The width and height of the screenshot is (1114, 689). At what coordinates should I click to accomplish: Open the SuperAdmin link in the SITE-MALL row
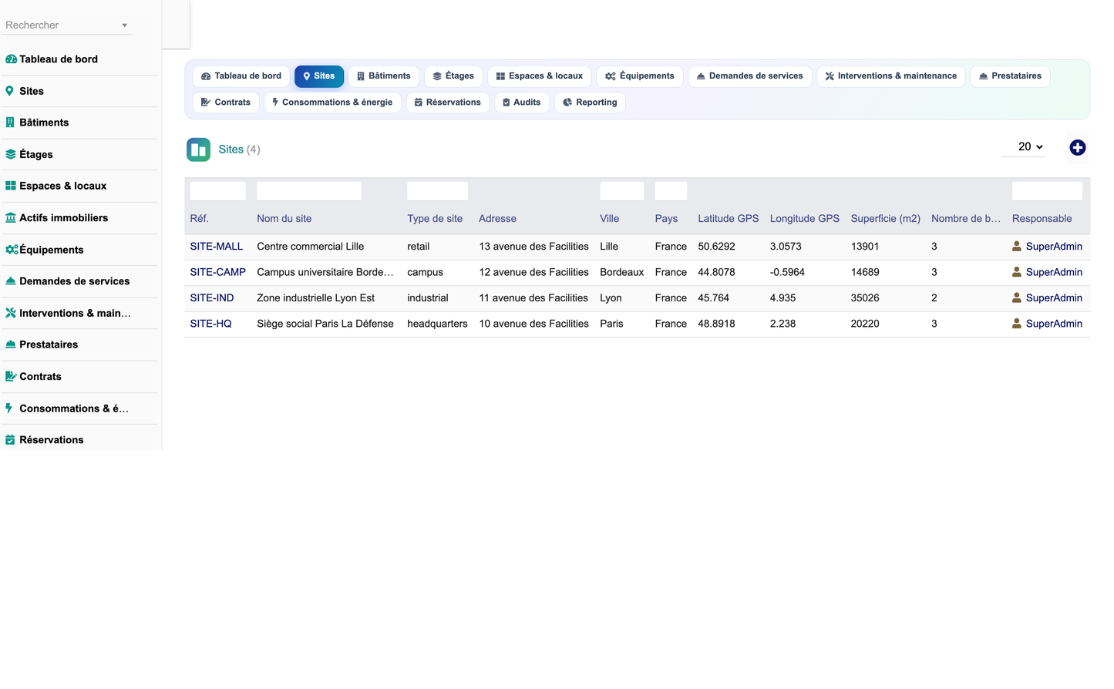coord(1054,247)
